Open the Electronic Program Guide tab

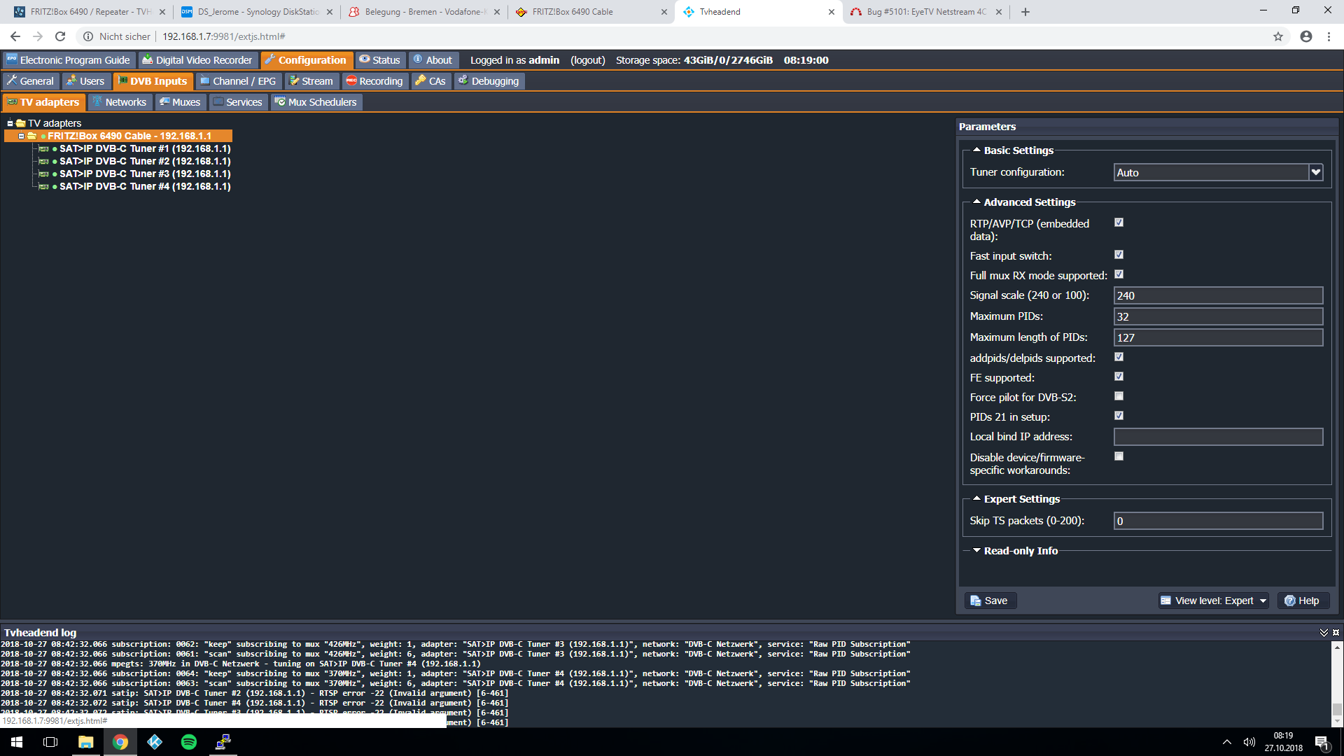[69, 60]
